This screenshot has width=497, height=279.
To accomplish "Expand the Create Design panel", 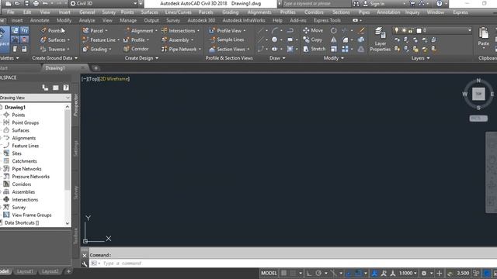I will point(141,58).
